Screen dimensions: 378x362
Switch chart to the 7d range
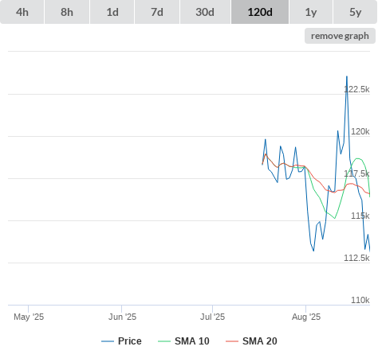(x=157, y=12)
